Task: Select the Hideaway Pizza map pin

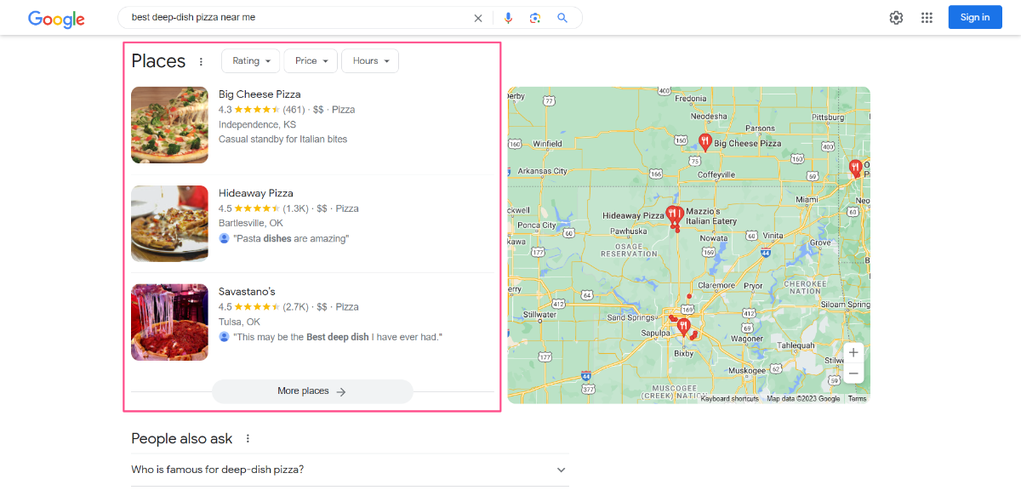Action: click(x=672, y=214)
